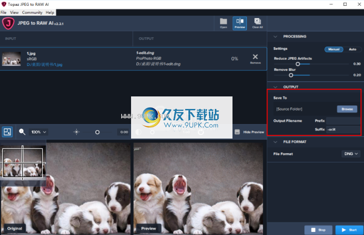Click the D:/桌面/说明书/1.jpg input path link

pos(44,65)
